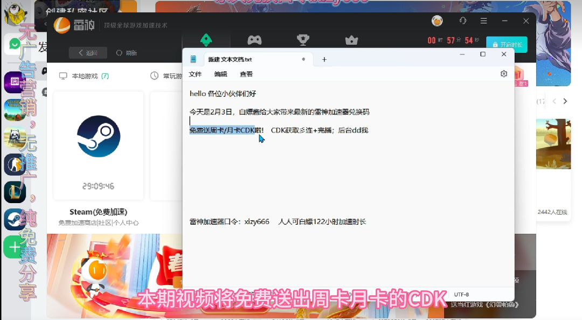Click the left chevron arrow in side panel

(x=554, y=101)
